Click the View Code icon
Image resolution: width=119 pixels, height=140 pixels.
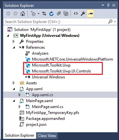coord(76,14)
